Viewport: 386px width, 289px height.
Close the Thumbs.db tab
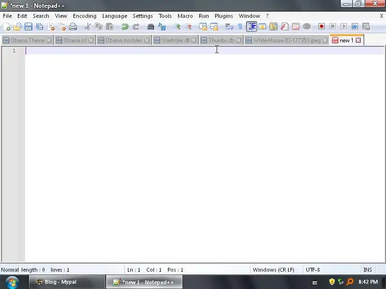coord(238,40)
